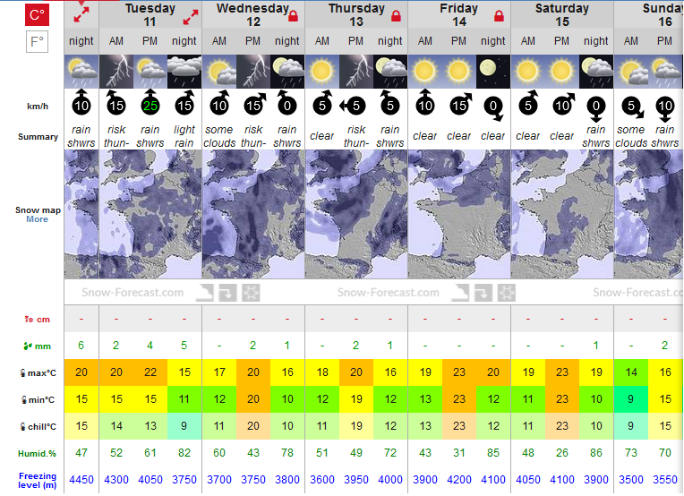Open the Saturday snow map thumbnail

pyautogui.click(x=562, y=214)
